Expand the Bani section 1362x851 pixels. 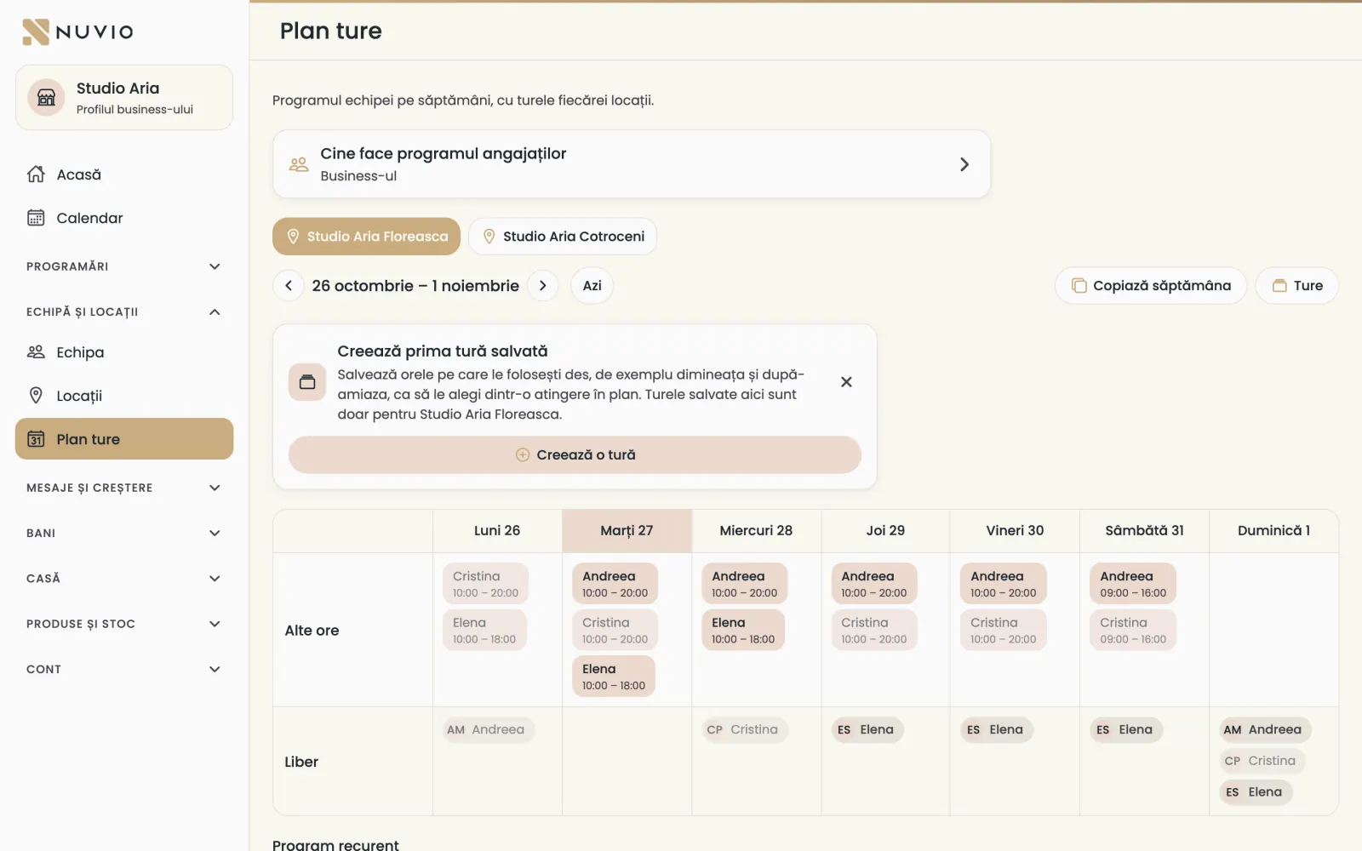pyautogui.click(x=124, y=533)
